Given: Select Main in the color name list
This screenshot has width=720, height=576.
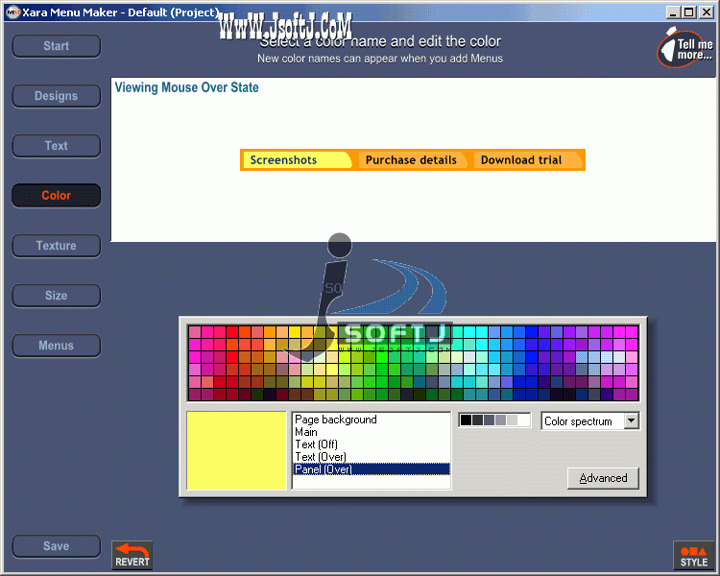Looking at the screenshot, I should click(x=371, y=432).
